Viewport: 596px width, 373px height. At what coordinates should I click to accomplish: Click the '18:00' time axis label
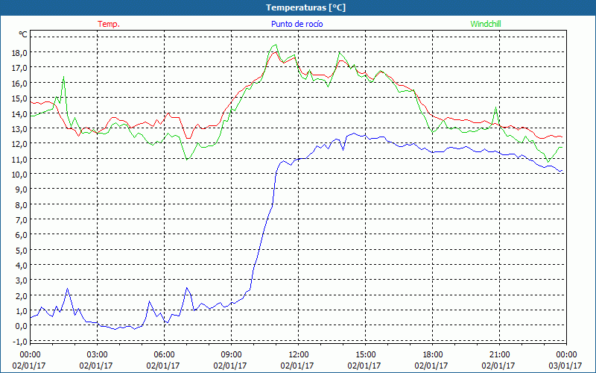coord(433,354)
